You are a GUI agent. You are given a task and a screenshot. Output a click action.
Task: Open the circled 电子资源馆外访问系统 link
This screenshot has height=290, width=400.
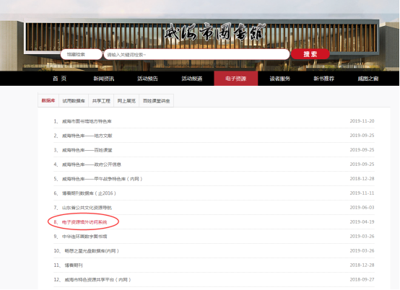84,222
